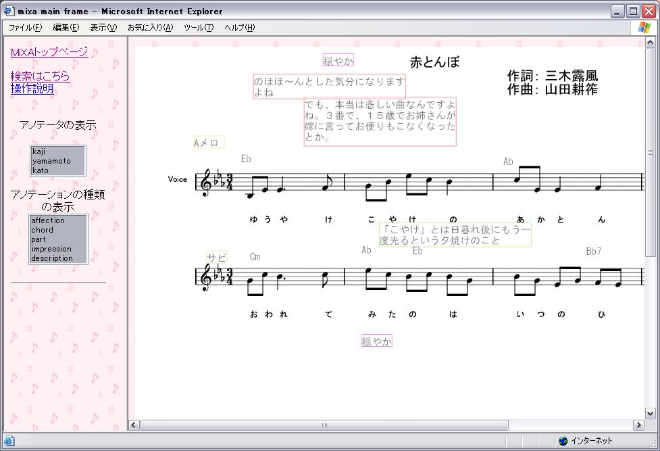Select the affection annotation type
This screenshot has height=451, width=660.
(x=58, y=220)
